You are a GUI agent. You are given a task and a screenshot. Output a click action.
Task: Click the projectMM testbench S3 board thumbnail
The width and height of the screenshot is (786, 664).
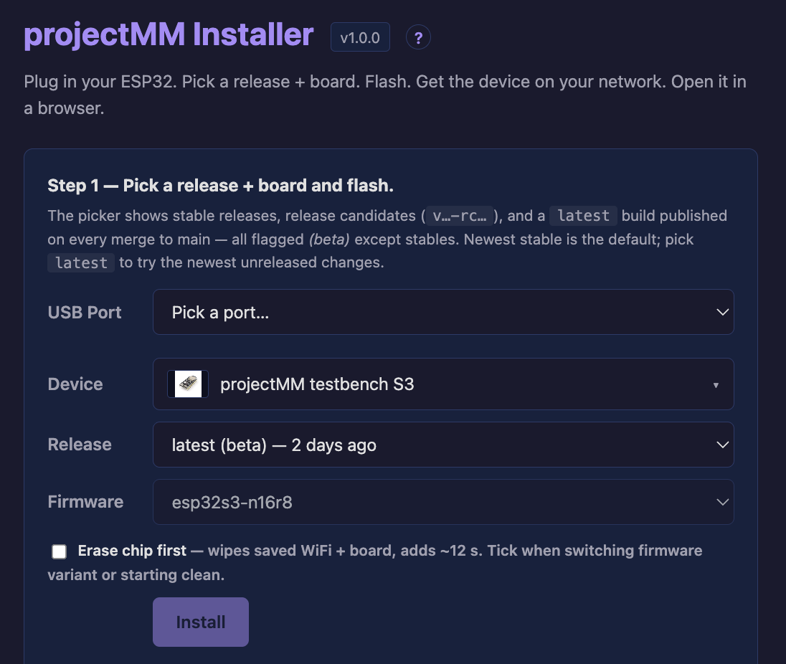[x=188, y=384]
